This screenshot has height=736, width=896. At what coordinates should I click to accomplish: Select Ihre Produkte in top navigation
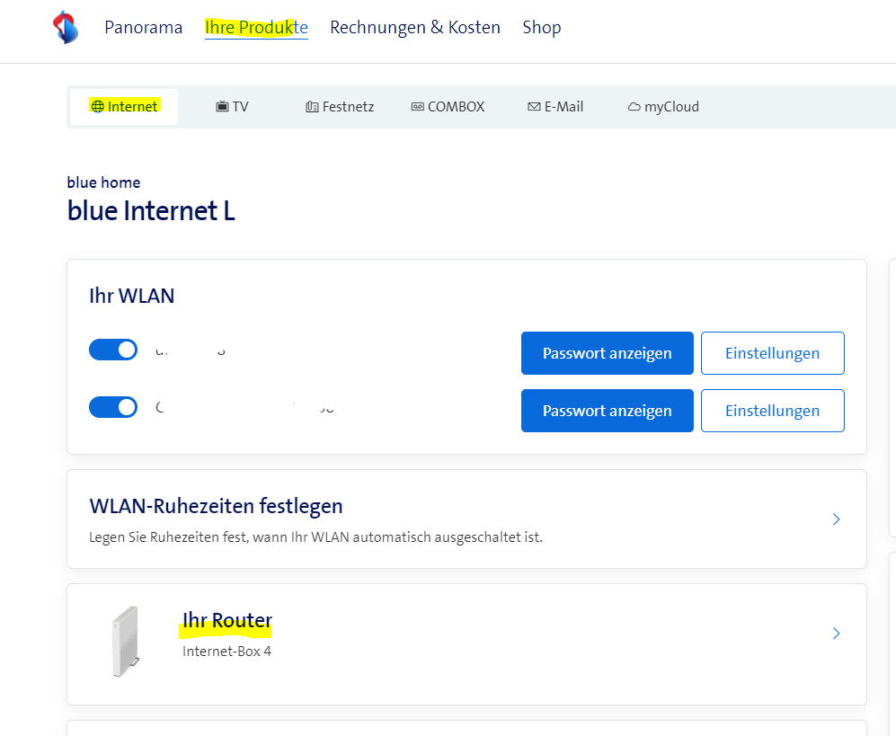click(x=256, y=28)
